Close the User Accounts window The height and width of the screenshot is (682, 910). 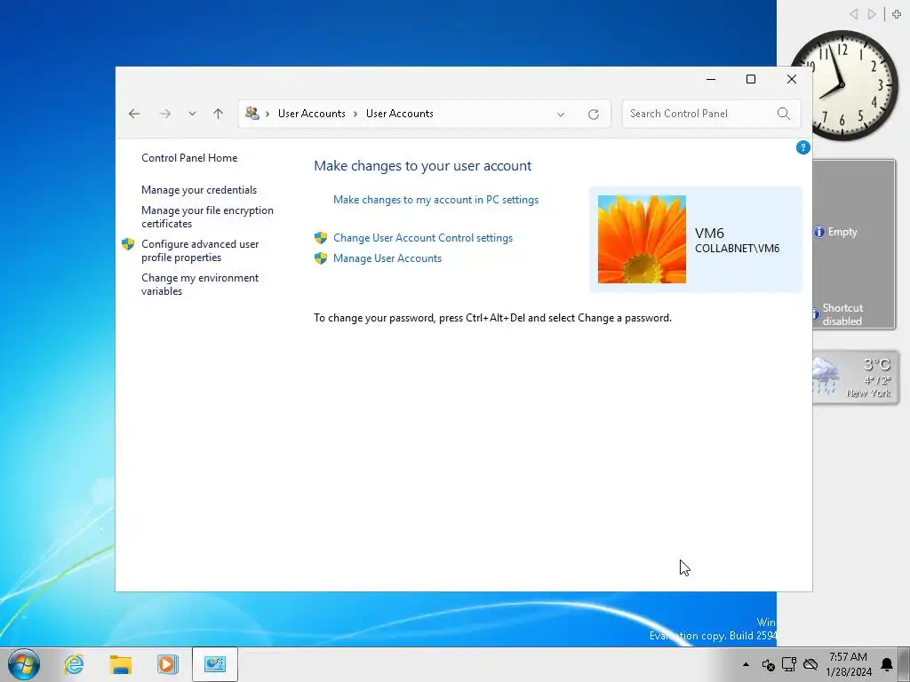tap(792, 79)
